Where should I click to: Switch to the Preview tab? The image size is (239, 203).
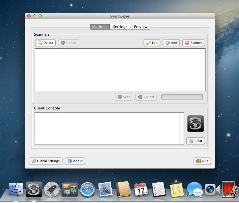pos(141,27)
